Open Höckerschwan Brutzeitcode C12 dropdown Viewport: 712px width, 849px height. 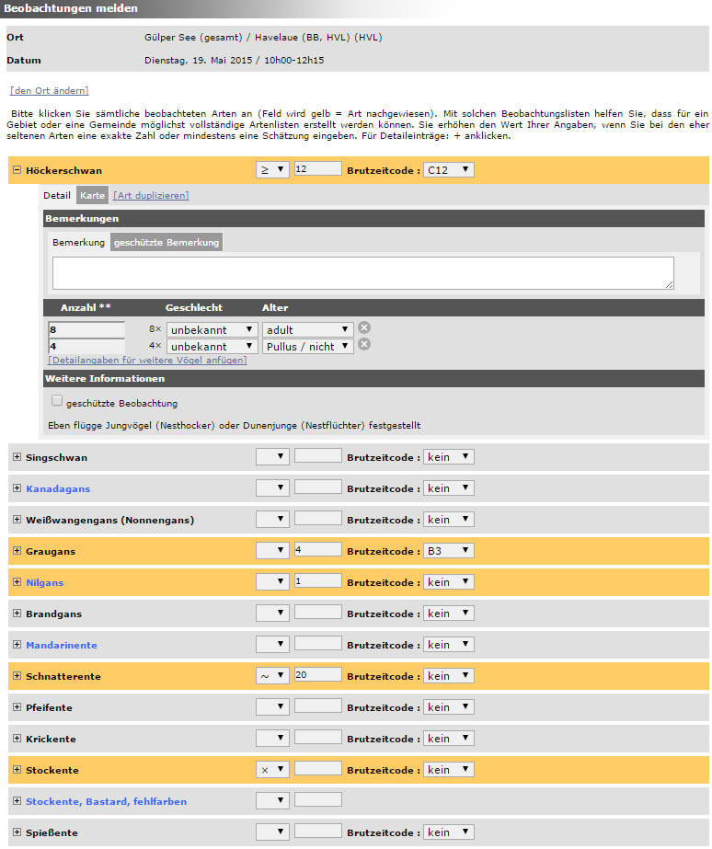448,170
